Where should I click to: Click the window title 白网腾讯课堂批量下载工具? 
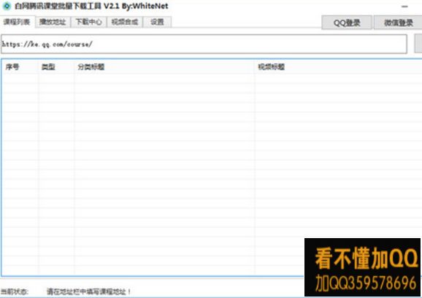[58, 6]
